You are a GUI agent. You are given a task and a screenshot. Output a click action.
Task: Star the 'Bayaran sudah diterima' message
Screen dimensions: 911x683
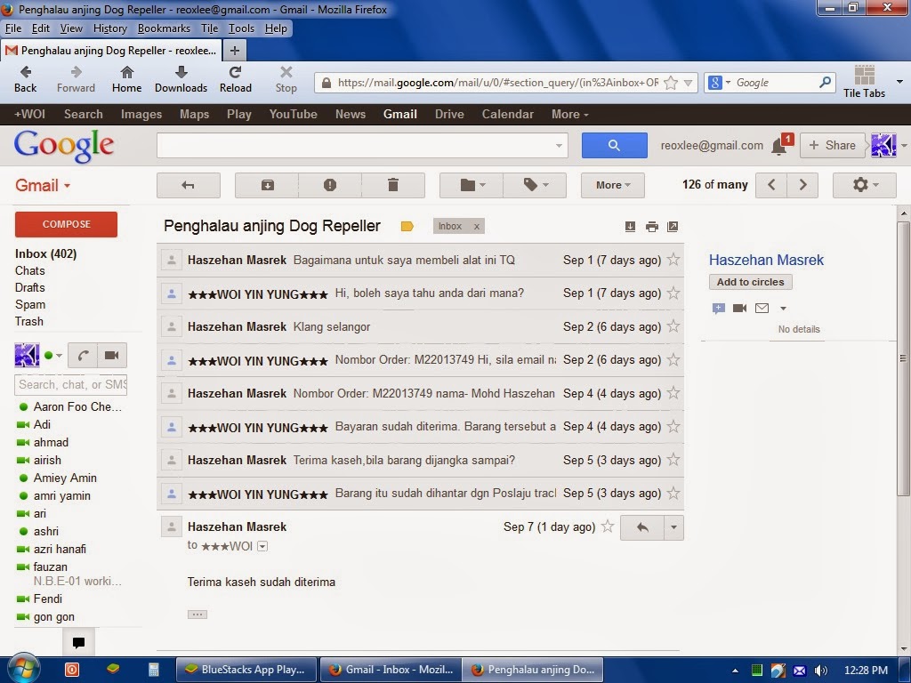coord(673,426)
